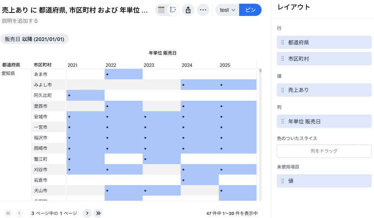The height and width of the screenshot is (218, 374).
Task: Select the 売上あり value chip
Action: [x=324, y=90]
